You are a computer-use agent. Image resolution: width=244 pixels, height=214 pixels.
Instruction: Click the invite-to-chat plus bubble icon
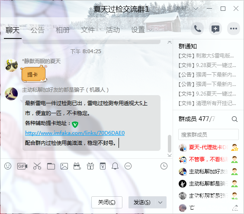point(215,29)
